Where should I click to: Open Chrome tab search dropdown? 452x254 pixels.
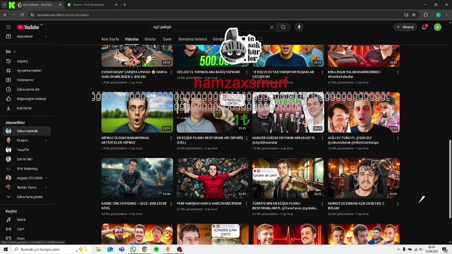pos(5,5)
